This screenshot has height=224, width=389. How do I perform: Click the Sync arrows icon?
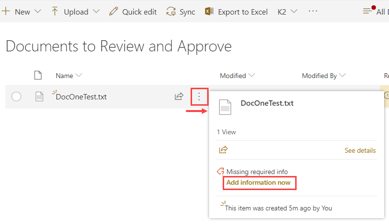(x=171, y=11)
